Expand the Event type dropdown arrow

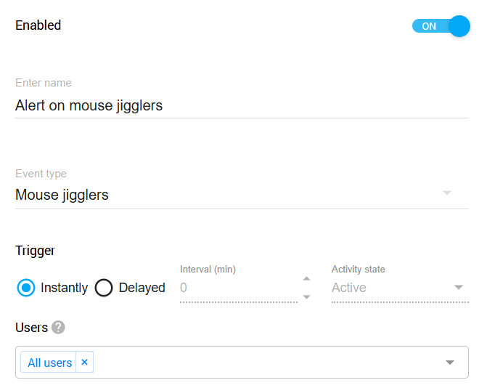coord(447,193)
